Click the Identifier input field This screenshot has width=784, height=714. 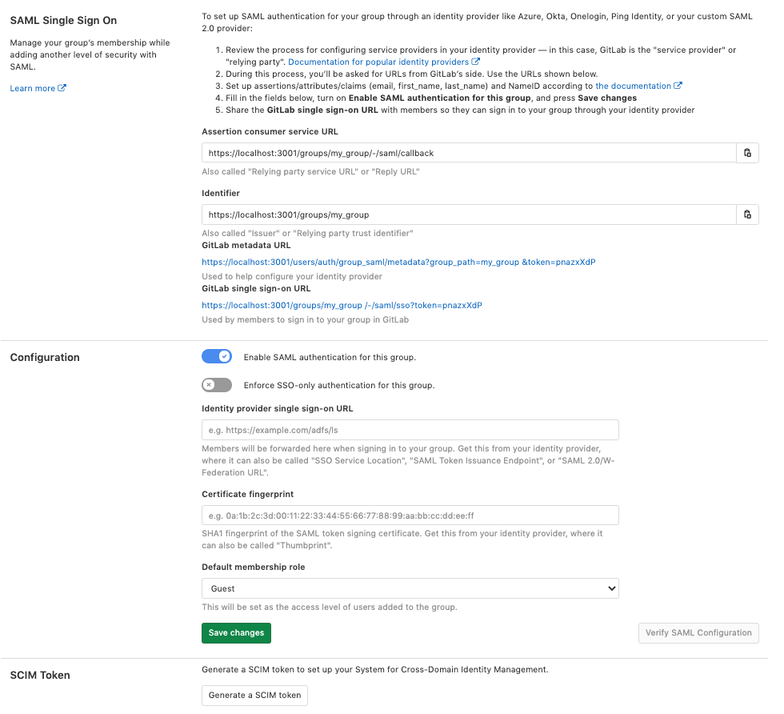[464, 215]
